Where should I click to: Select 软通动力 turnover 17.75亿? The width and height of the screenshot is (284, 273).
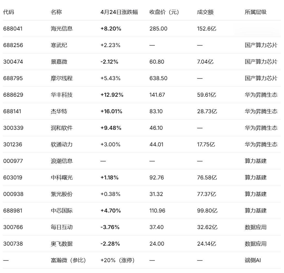(x=206, y=145)
